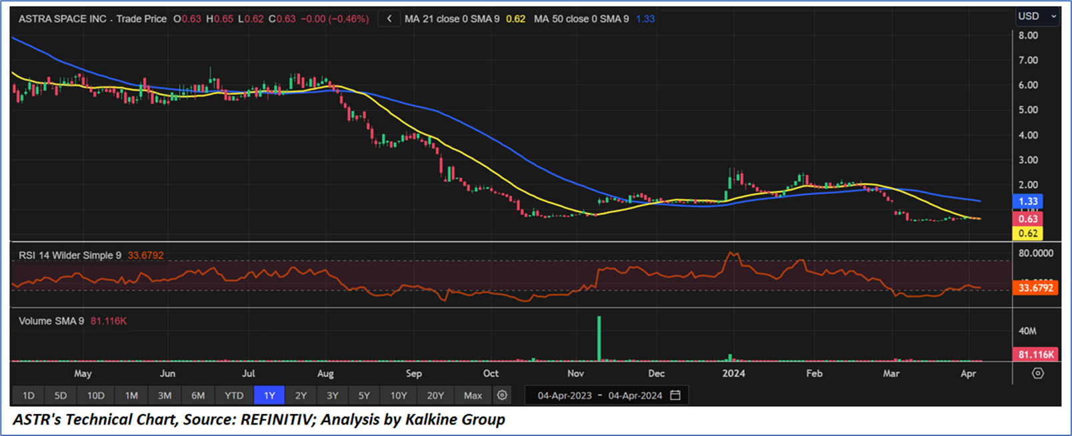Click the MA 50 close indicator label
The width and height of the screenshot is (1072, 436).
pos(581,19)
